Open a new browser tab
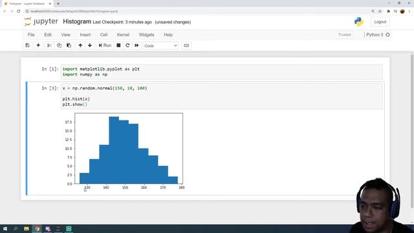Screen dimensions: 414x233 tap(58, 4)
